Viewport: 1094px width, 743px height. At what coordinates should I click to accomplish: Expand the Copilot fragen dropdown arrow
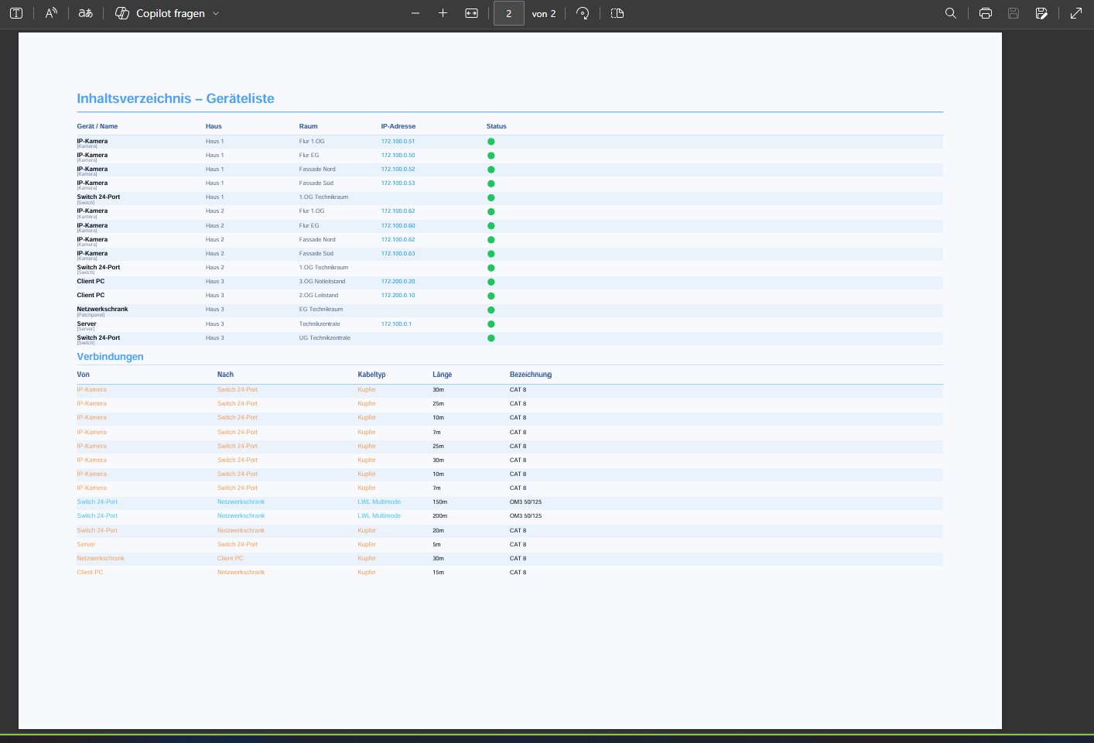(216, 13)
